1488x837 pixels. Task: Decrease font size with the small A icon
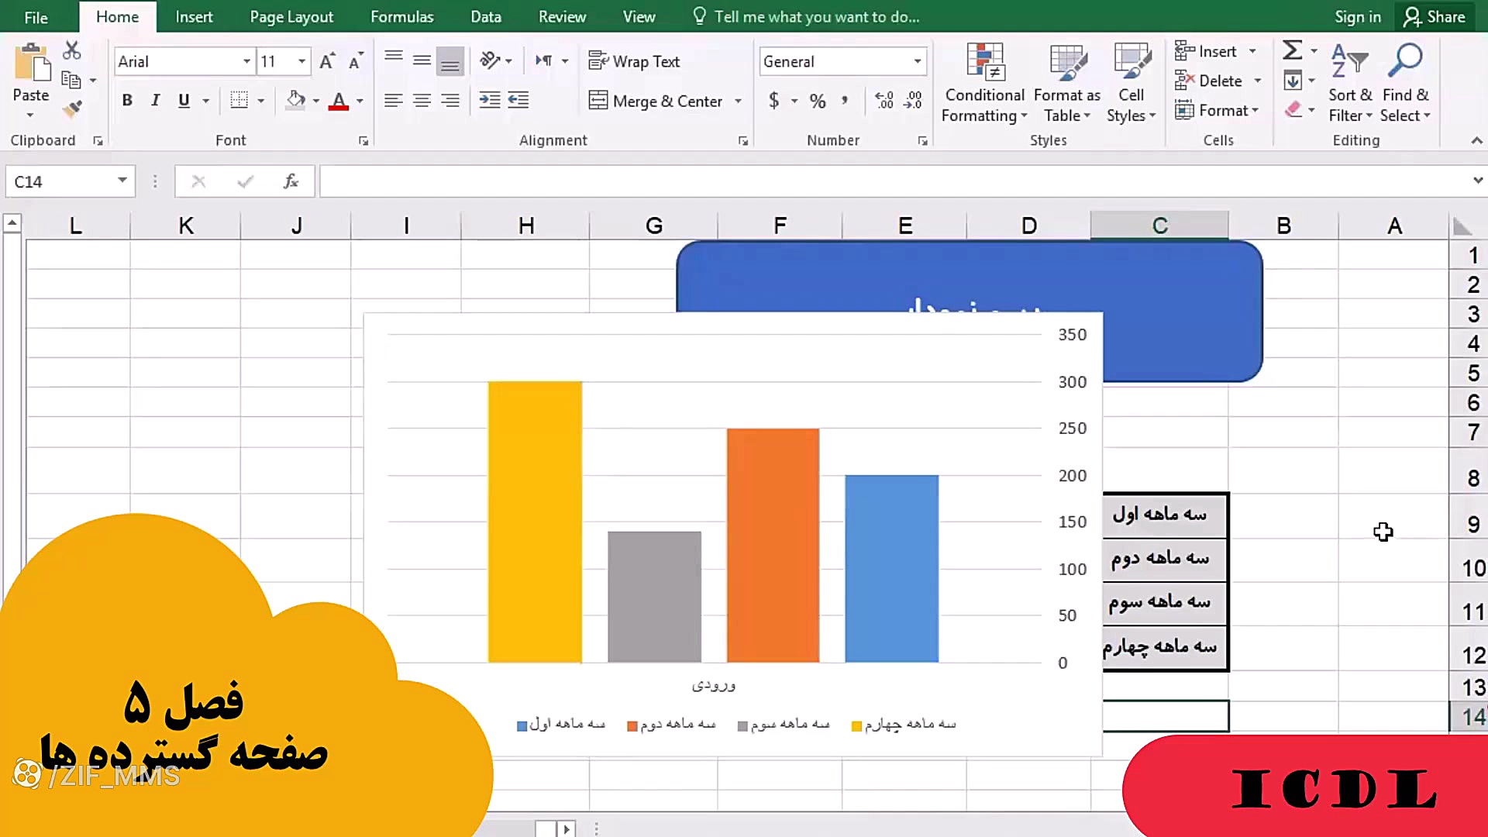click(356, 61)
